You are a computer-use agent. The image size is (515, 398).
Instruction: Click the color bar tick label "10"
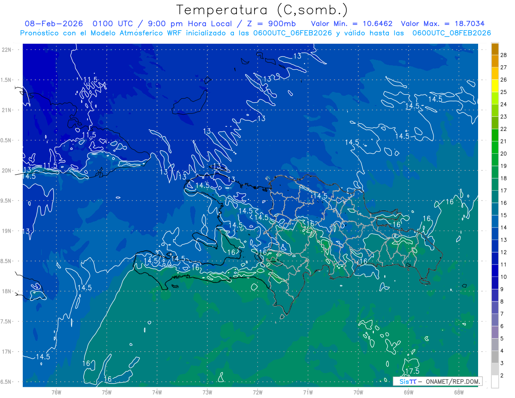click(504, 277)
